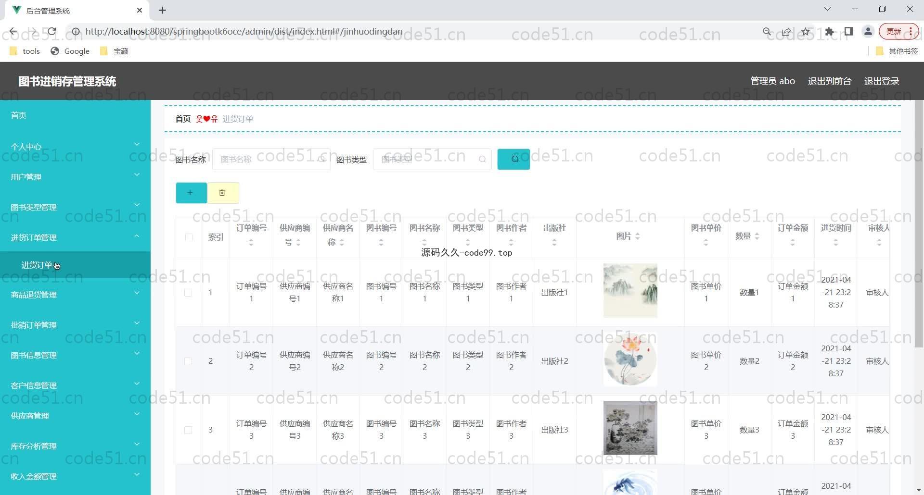Screen dimensions: 924x495
Task: Click browser 更新 button
Action: (898, 32)
